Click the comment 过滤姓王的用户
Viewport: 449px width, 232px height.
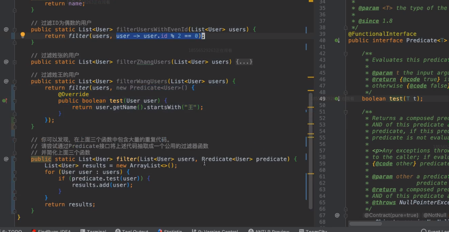click(55, 75)
